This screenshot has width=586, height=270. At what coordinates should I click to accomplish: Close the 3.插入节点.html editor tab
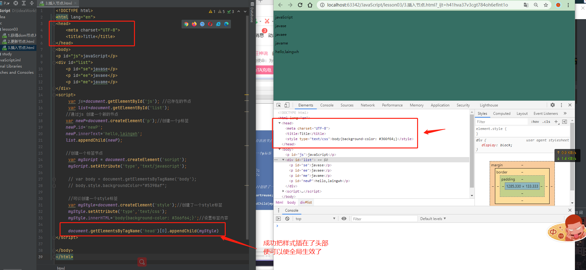[75, 3]
